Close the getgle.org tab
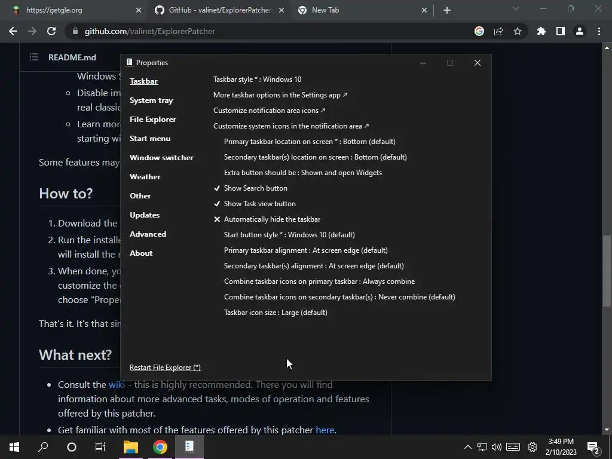 click(139, 10)
